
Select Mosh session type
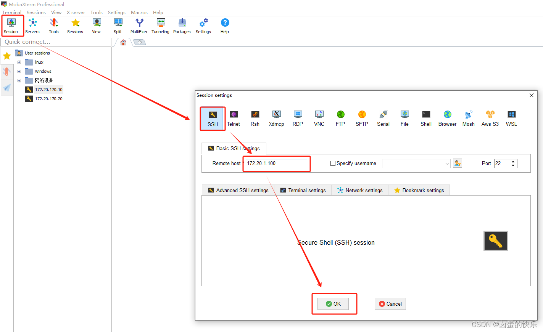tap(469, 119)
